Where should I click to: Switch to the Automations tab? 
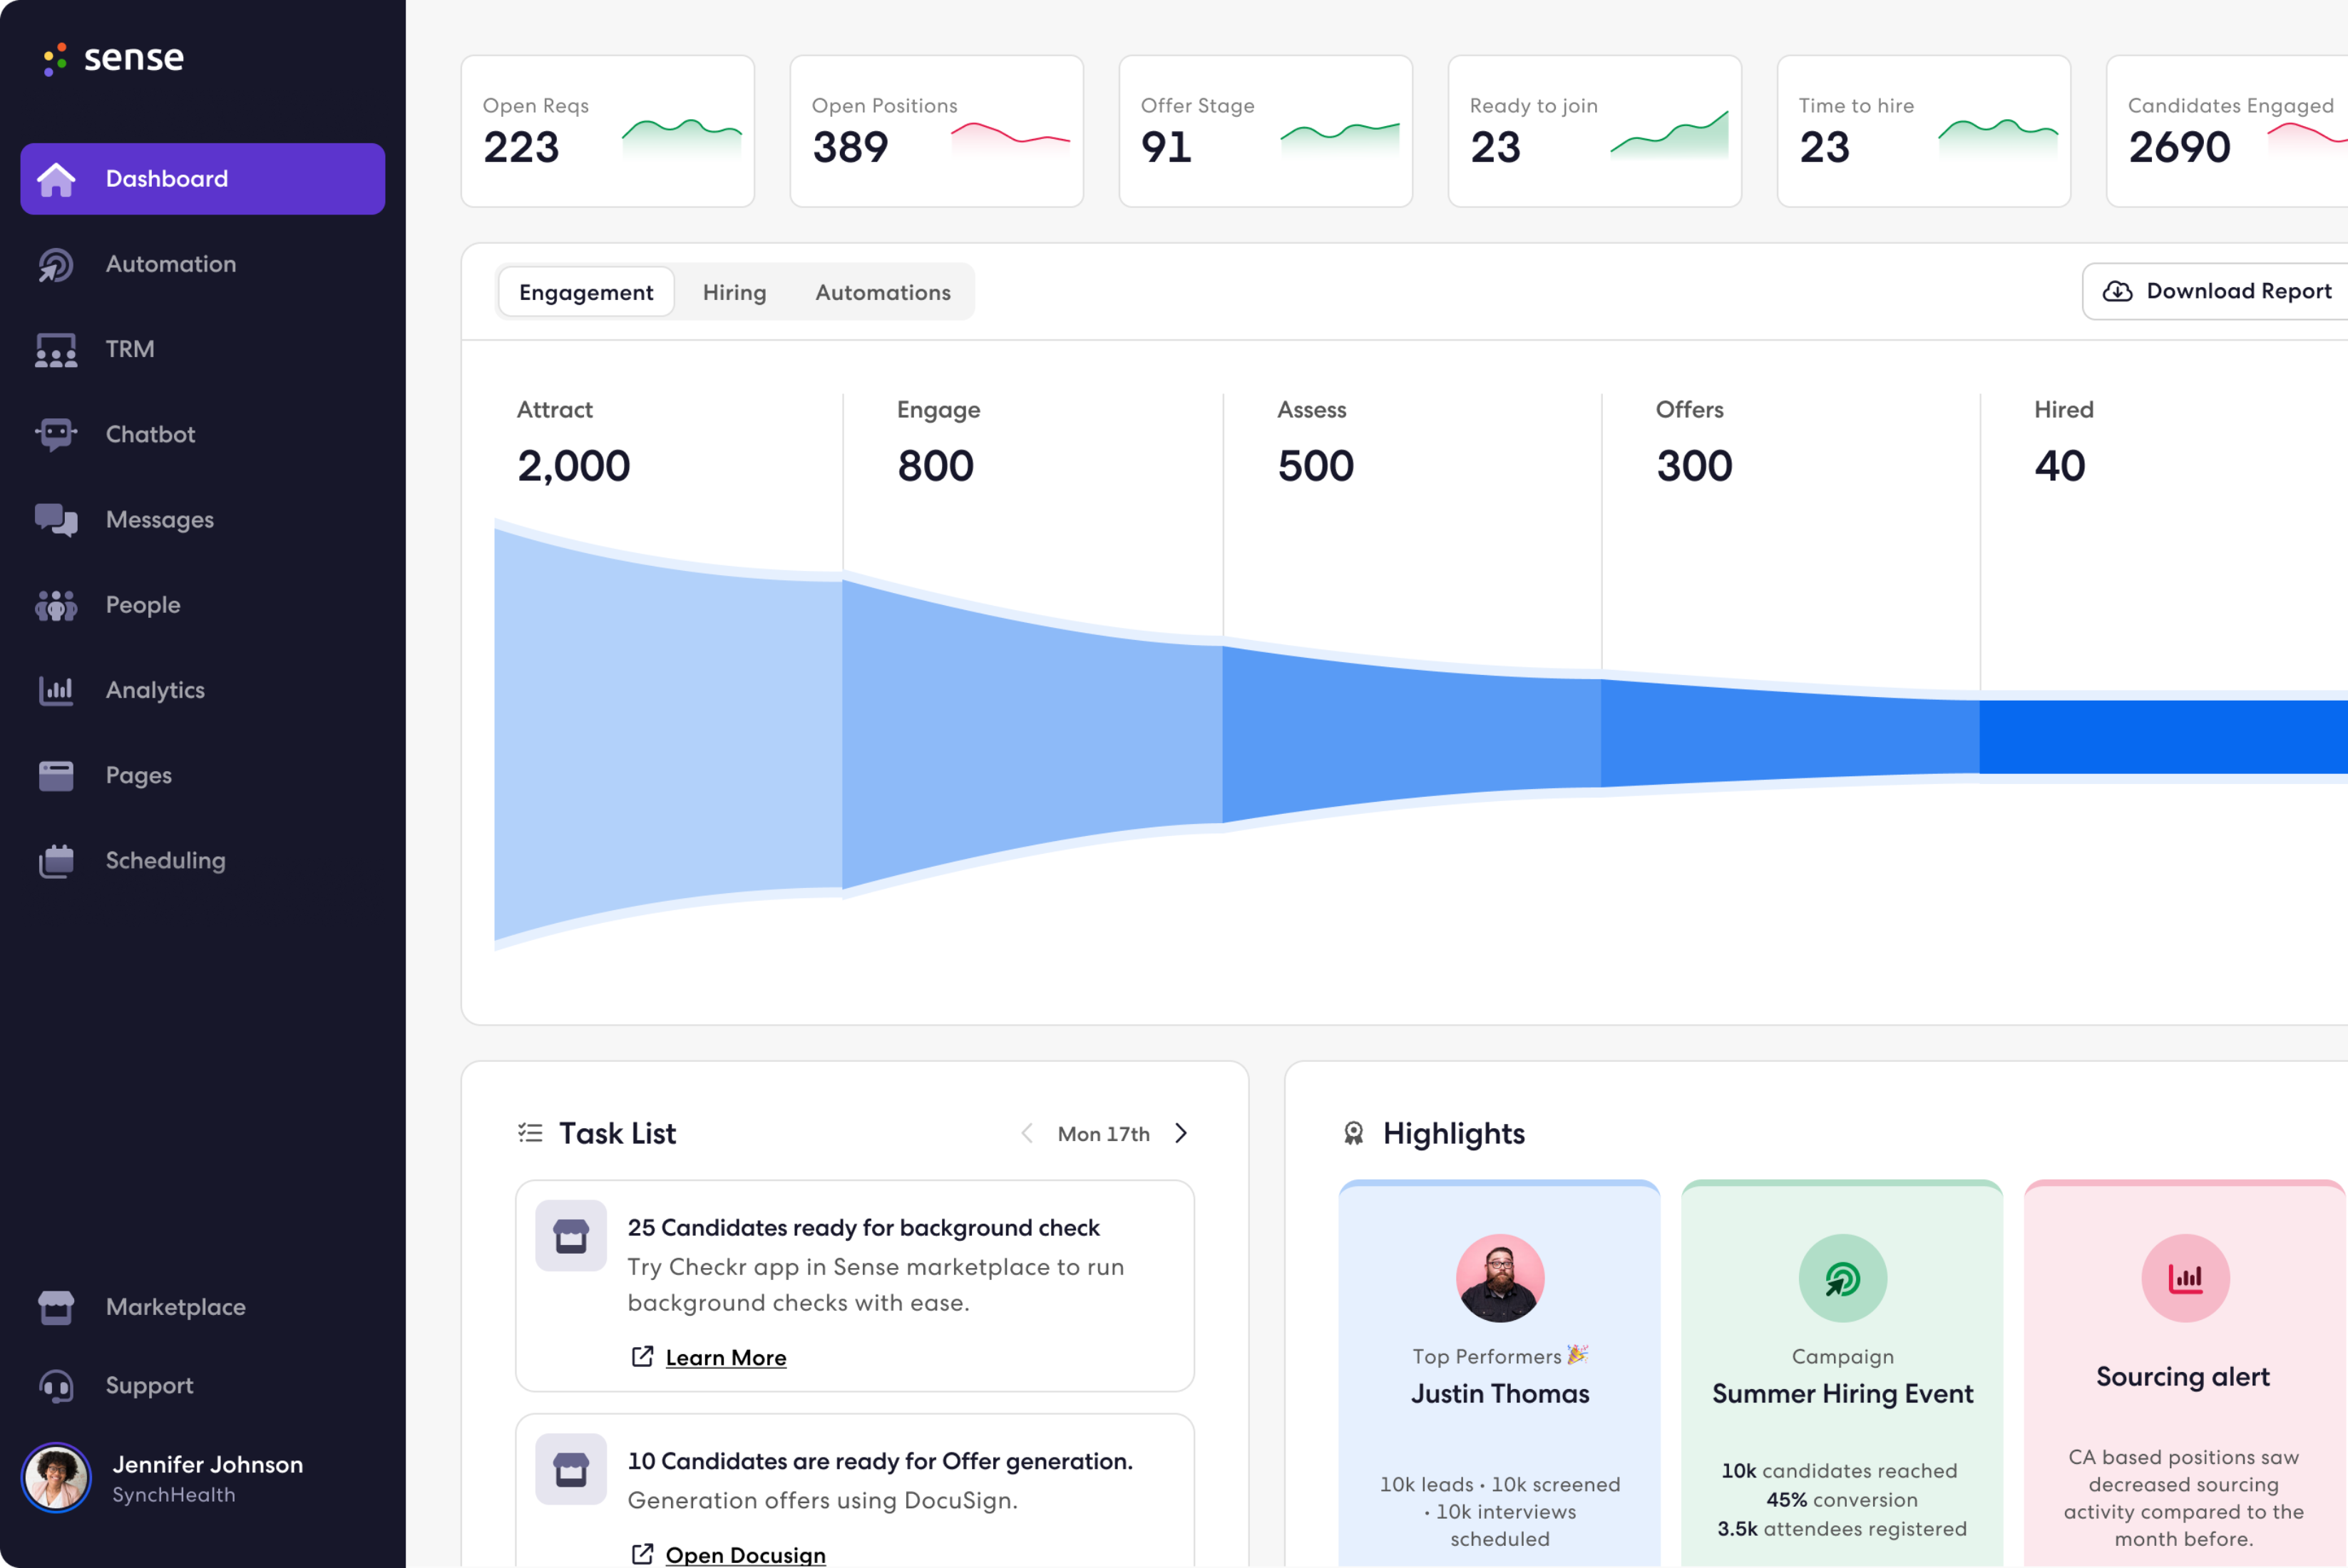[x=883, y=292]
